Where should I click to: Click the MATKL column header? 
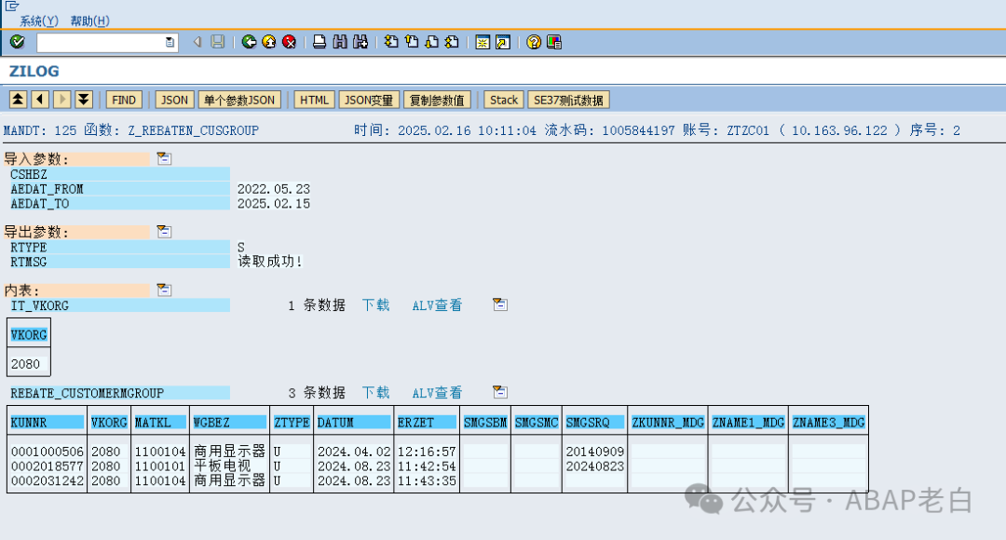pyautogui.click(x=160, y=422)
